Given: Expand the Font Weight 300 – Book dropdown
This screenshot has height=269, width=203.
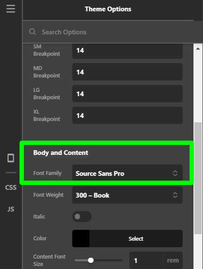Looking at the screenshot, I should pos(128,195).
